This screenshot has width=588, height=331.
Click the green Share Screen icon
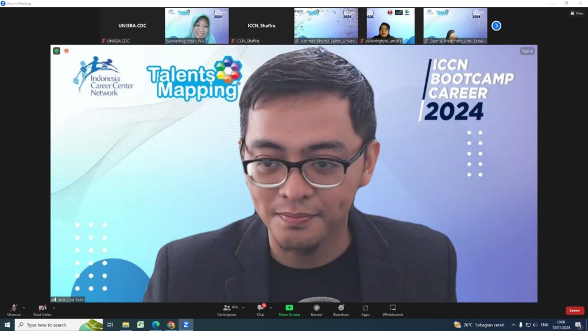[289, 308]
